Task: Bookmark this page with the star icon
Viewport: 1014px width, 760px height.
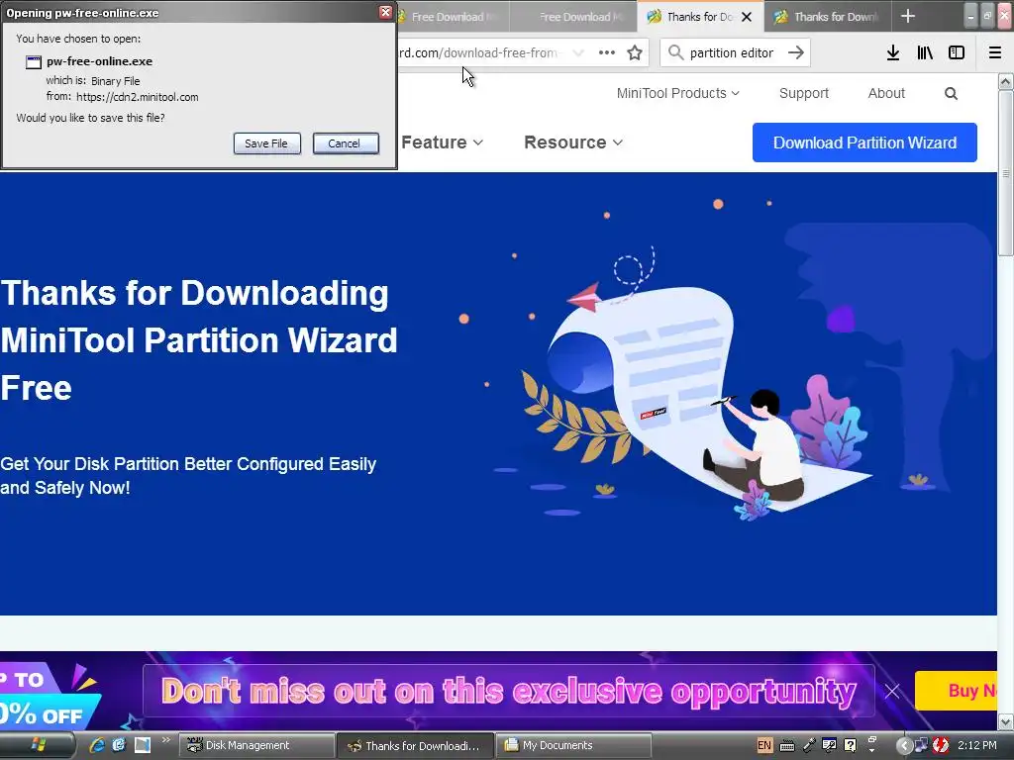Action: [x=635, y=53]
